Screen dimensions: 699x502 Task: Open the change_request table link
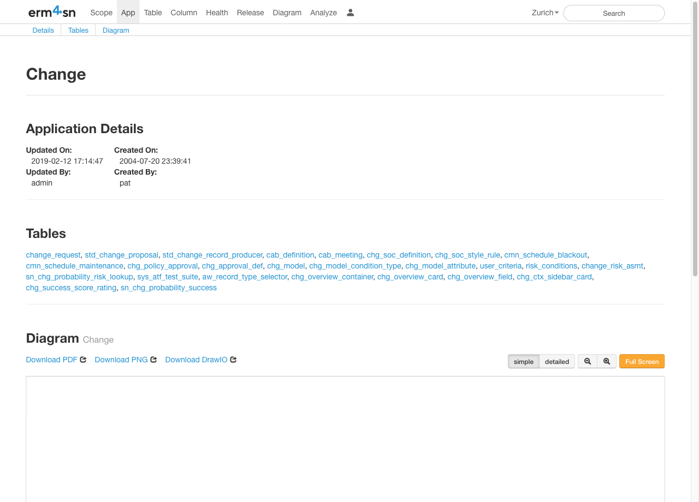click(52, 255)
